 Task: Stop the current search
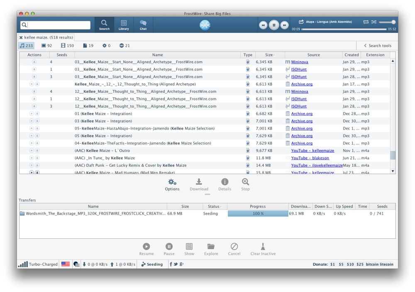(x=245, y=185)
